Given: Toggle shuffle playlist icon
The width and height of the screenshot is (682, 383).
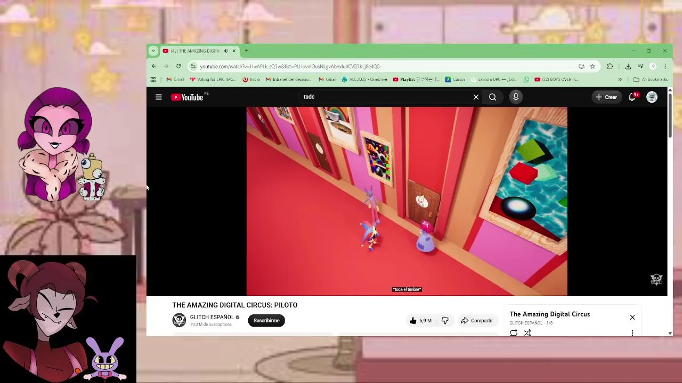Looking at the screenshot, I should click(527, 333).
